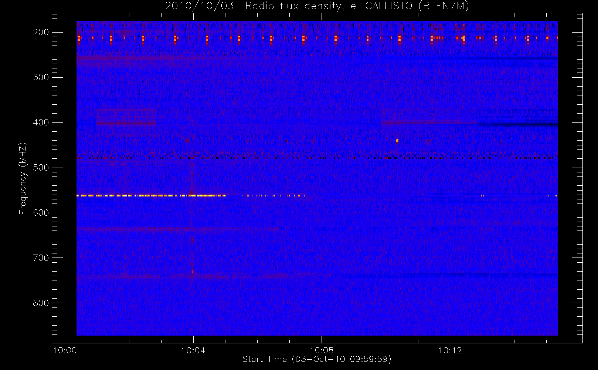Click the 500 frequency tick label
Image resolution: width=598 pixels, height=370 pixels.
tap(41, 168)
